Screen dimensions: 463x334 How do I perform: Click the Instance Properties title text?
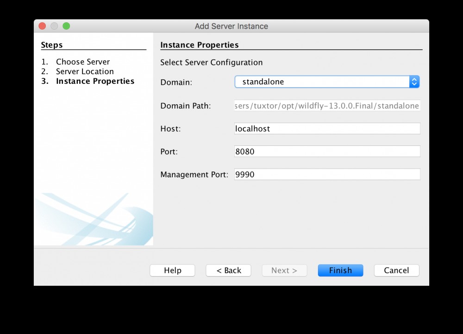coord(199,44)
